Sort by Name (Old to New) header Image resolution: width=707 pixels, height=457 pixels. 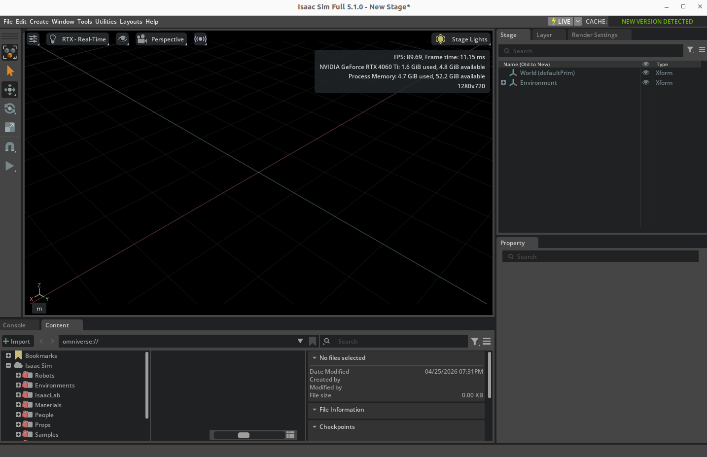(x=527, y=64)
